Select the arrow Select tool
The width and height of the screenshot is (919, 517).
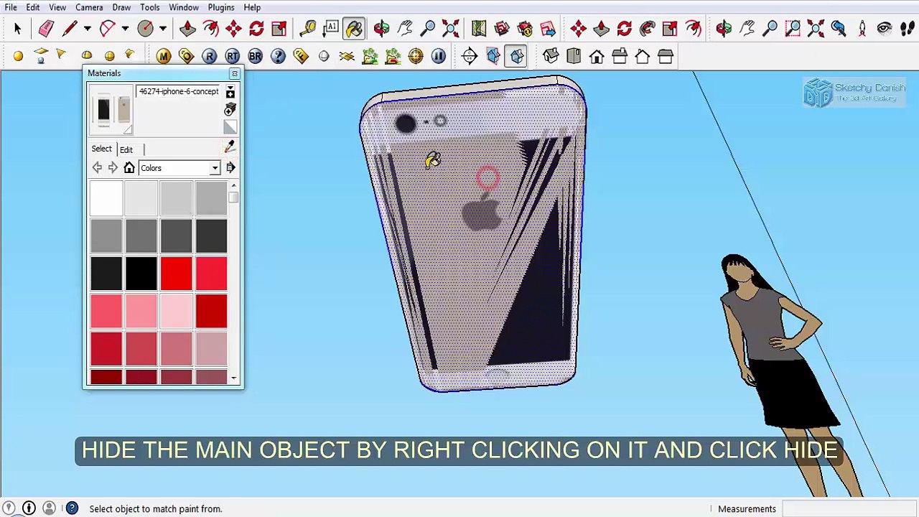point(17,29)
